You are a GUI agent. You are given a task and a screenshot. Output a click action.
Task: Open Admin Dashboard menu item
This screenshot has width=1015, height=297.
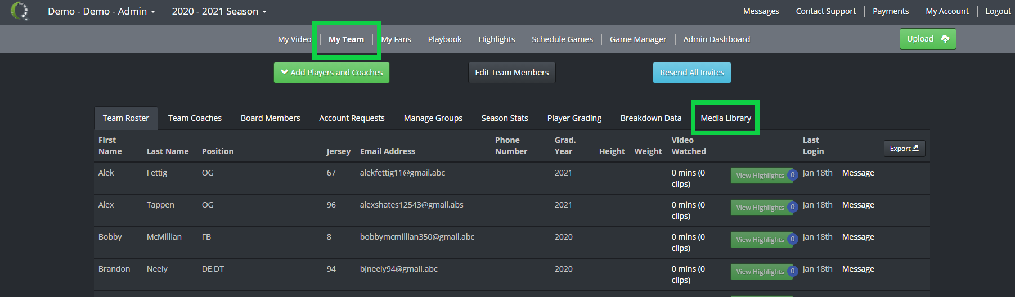[x=716, y=39]
